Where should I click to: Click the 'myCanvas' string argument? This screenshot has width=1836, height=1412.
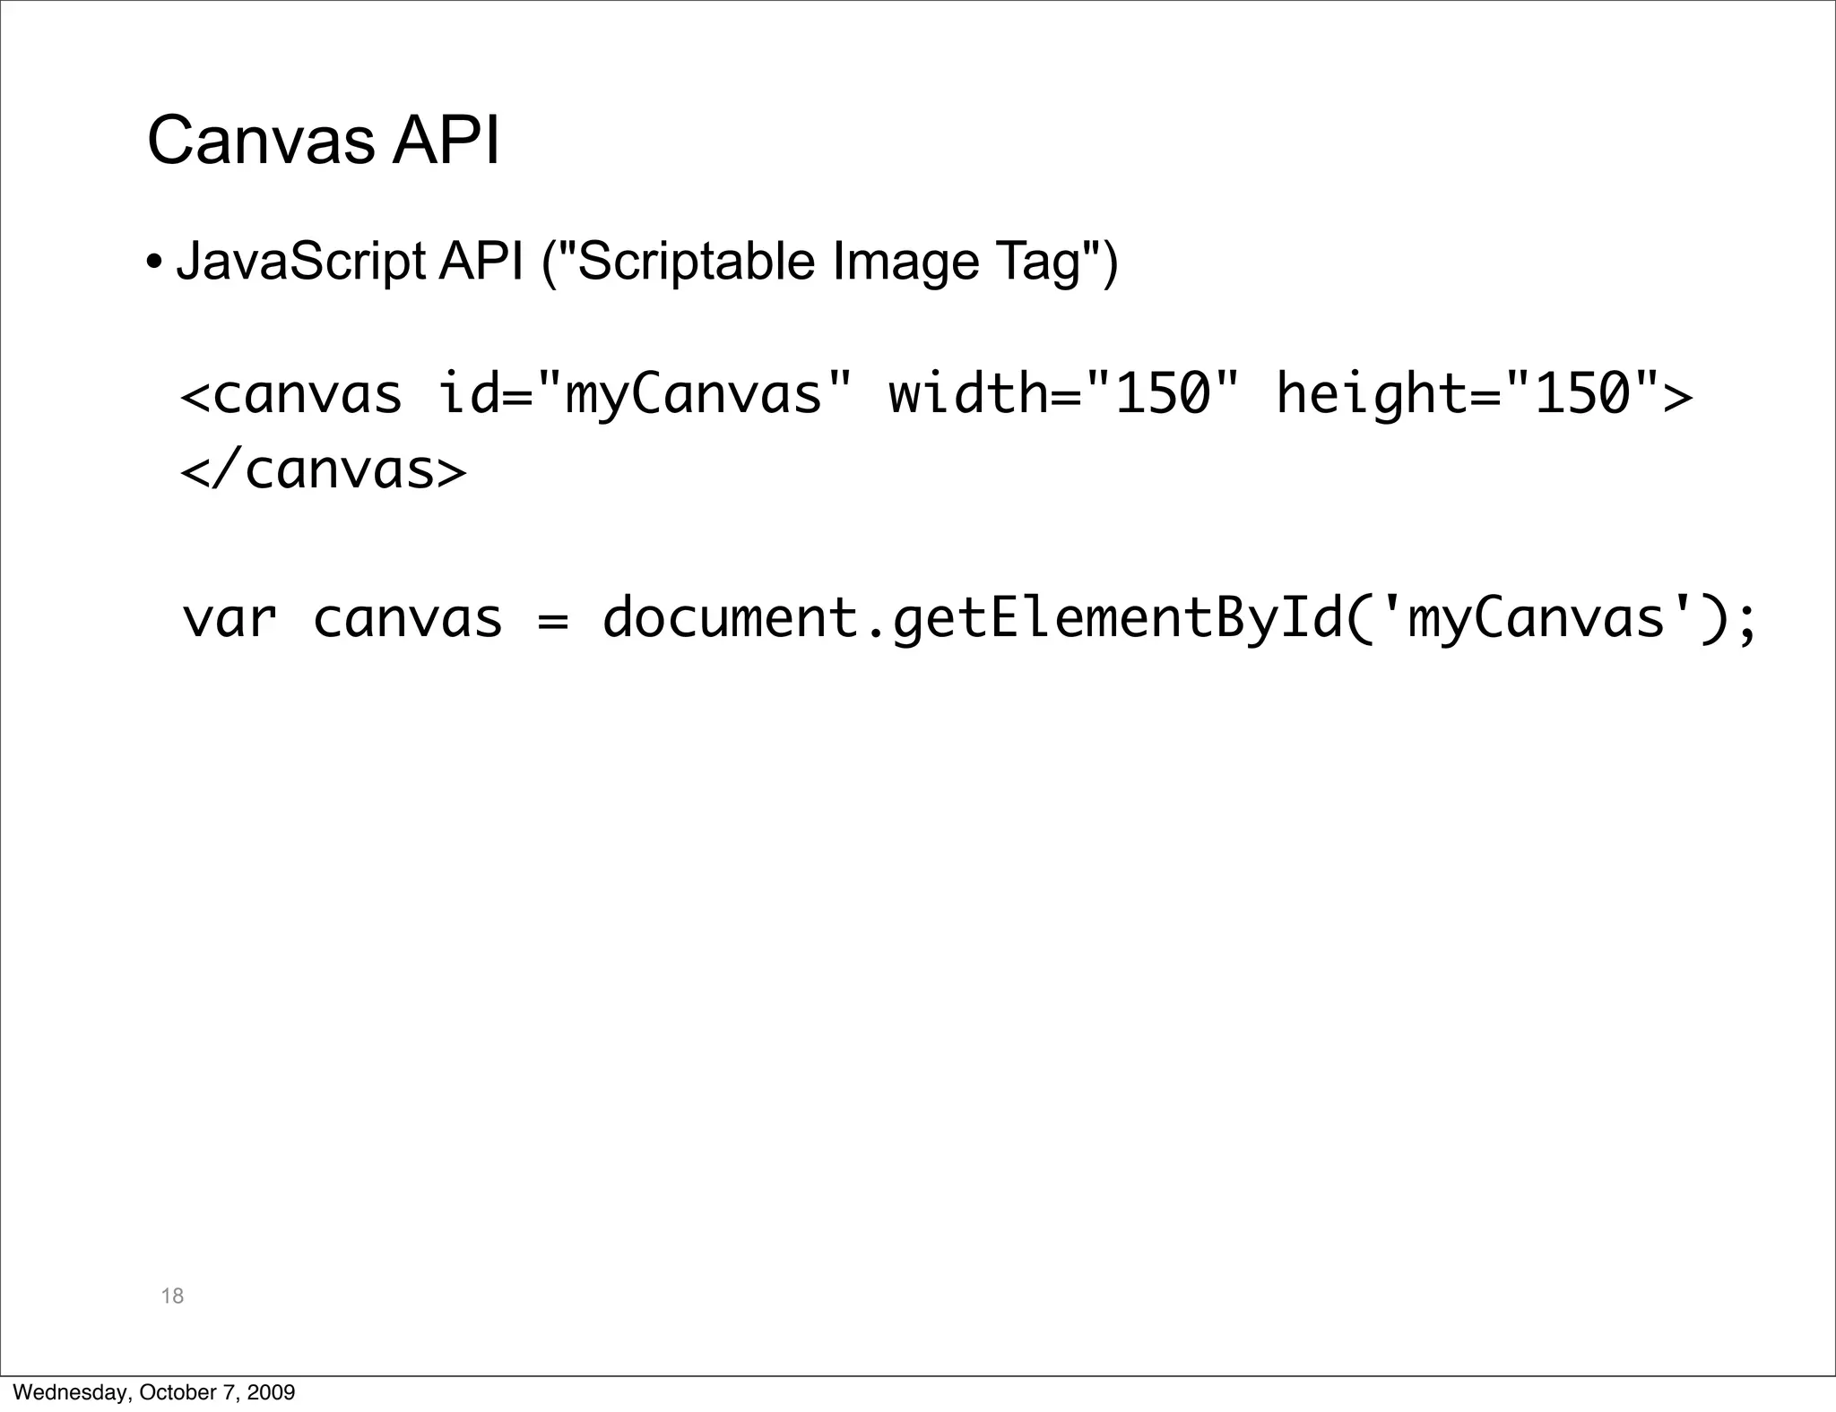(x=1537, y=619)
